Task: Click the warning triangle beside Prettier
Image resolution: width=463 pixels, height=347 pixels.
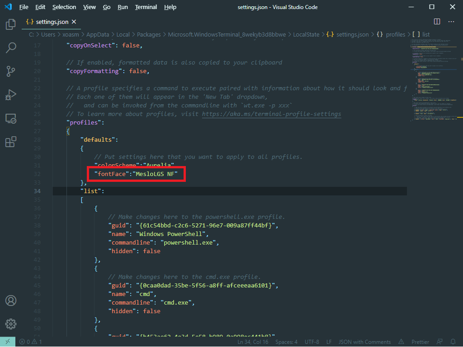Action: (x=401, y=342)
